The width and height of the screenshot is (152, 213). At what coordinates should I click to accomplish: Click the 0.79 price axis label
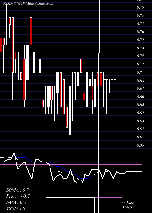pyautogui.click(x=140, y=7)
